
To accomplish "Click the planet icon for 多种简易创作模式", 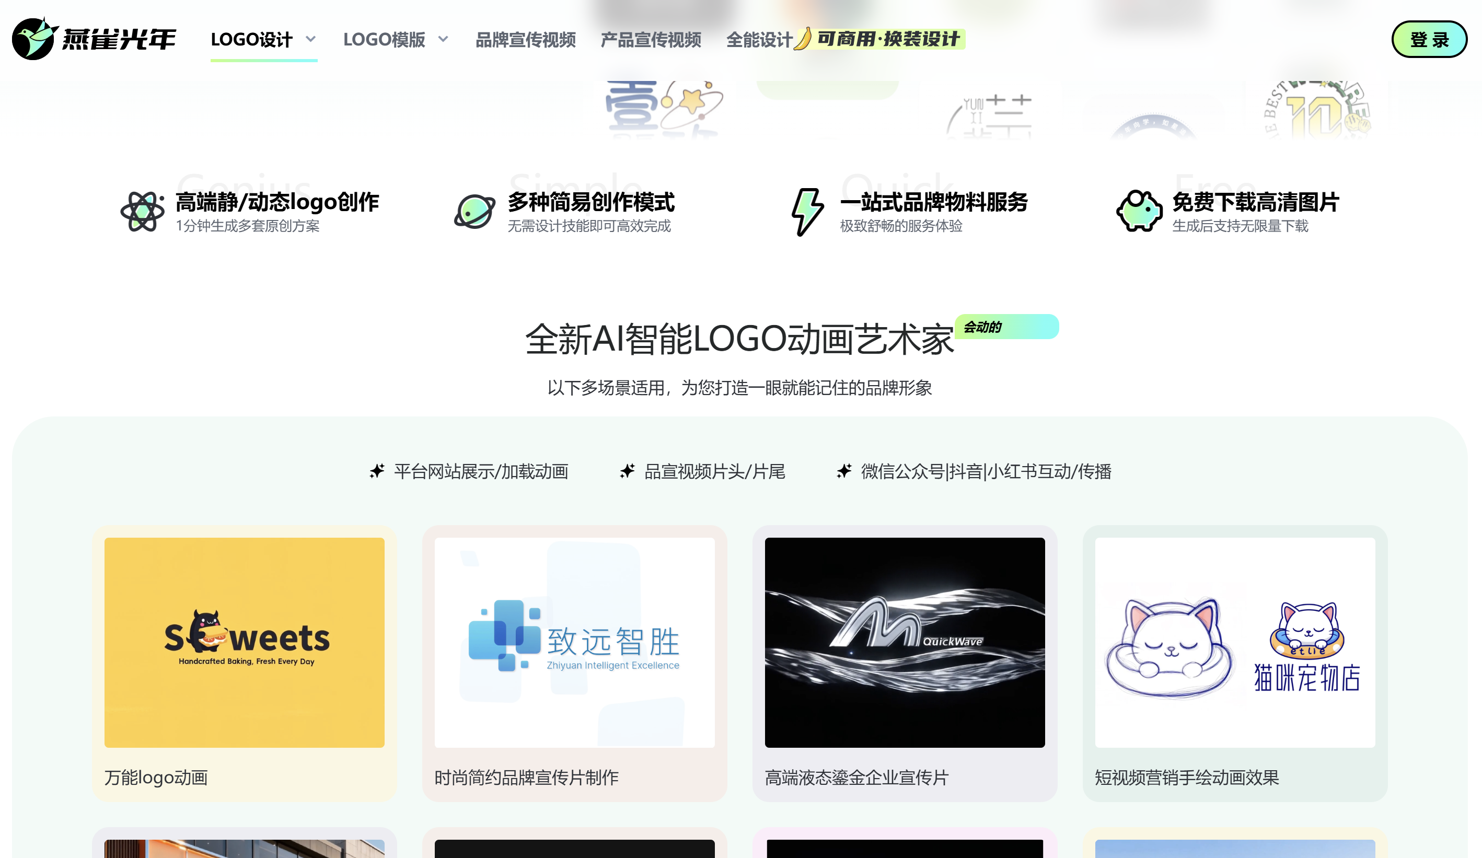I will [474, 212].
